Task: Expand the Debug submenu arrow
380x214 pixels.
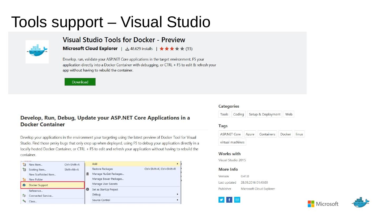Action: tap(177, 194)
